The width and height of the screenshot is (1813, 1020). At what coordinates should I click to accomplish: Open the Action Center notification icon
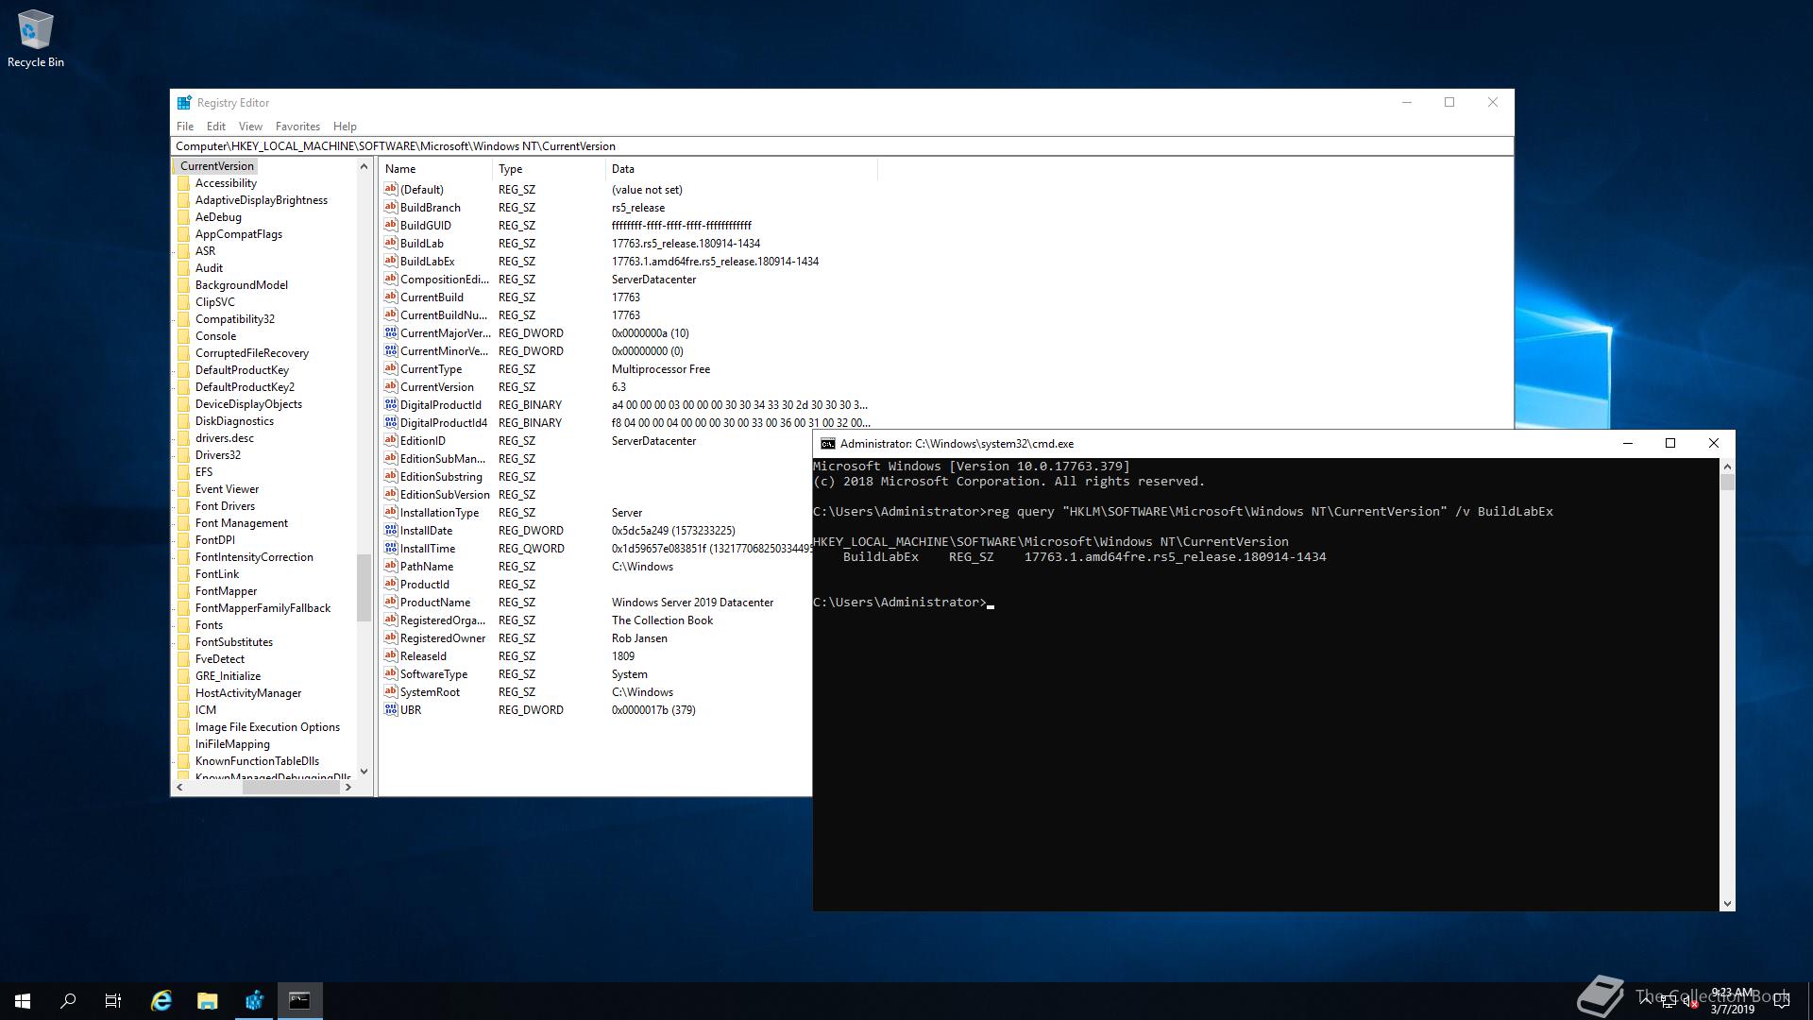click(1782, 1001)
